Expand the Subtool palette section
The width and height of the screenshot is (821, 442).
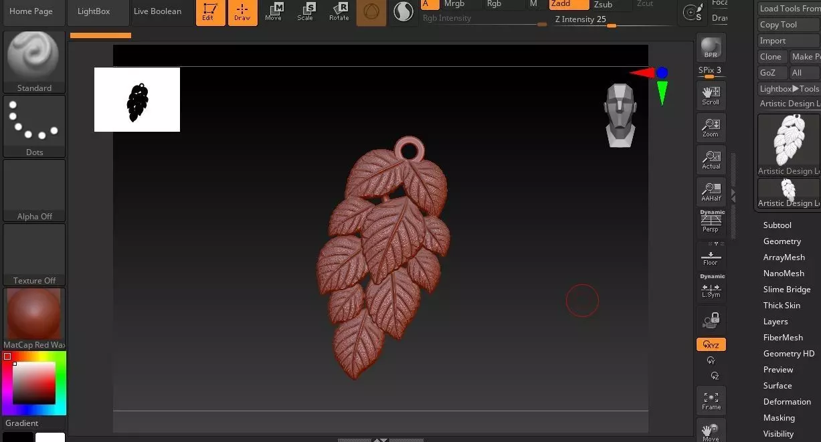(x=778, y=225)
